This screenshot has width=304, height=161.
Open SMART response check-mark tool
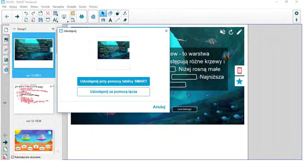point(73,13)
